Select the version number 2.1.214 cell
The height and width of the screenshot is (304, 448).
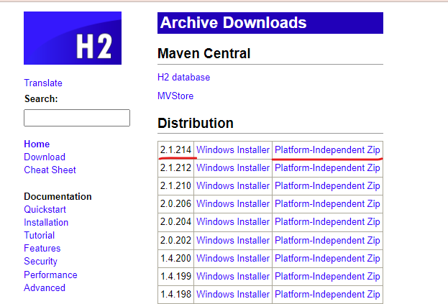point(175,149)
